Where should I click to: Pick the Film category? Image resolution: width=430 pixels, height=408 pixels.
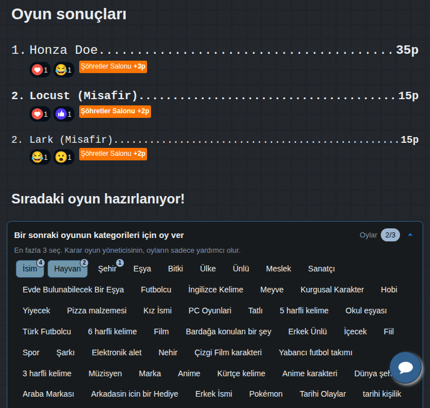coord(161,331)
